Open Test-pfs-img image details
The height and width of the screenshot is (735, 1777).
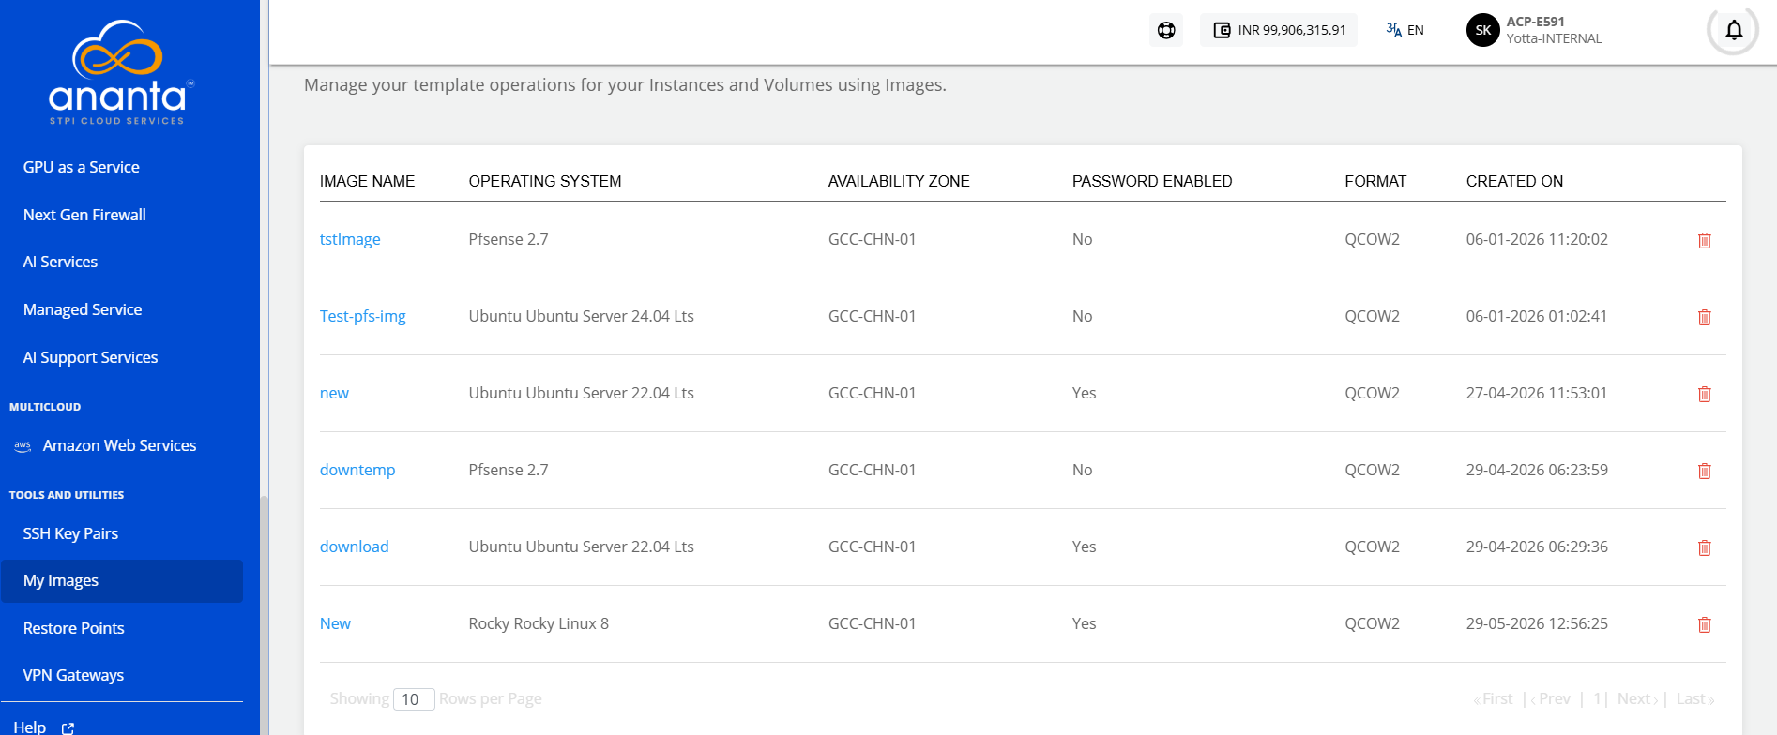[363, 316]
